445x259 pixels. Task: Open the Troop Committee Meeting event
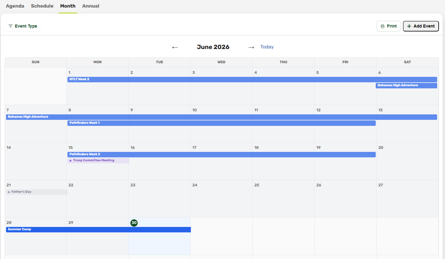tap(98, 160)
